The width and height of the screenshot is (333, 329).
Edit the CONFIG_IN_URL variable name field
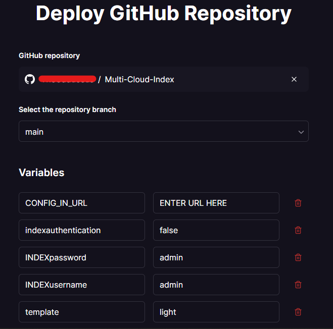(82, 203)
